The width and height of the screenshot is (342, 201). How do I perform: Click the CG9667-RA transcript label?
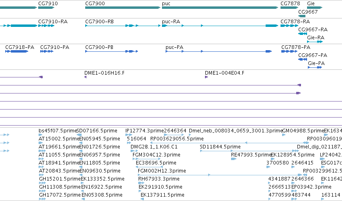tap(313, 30)
